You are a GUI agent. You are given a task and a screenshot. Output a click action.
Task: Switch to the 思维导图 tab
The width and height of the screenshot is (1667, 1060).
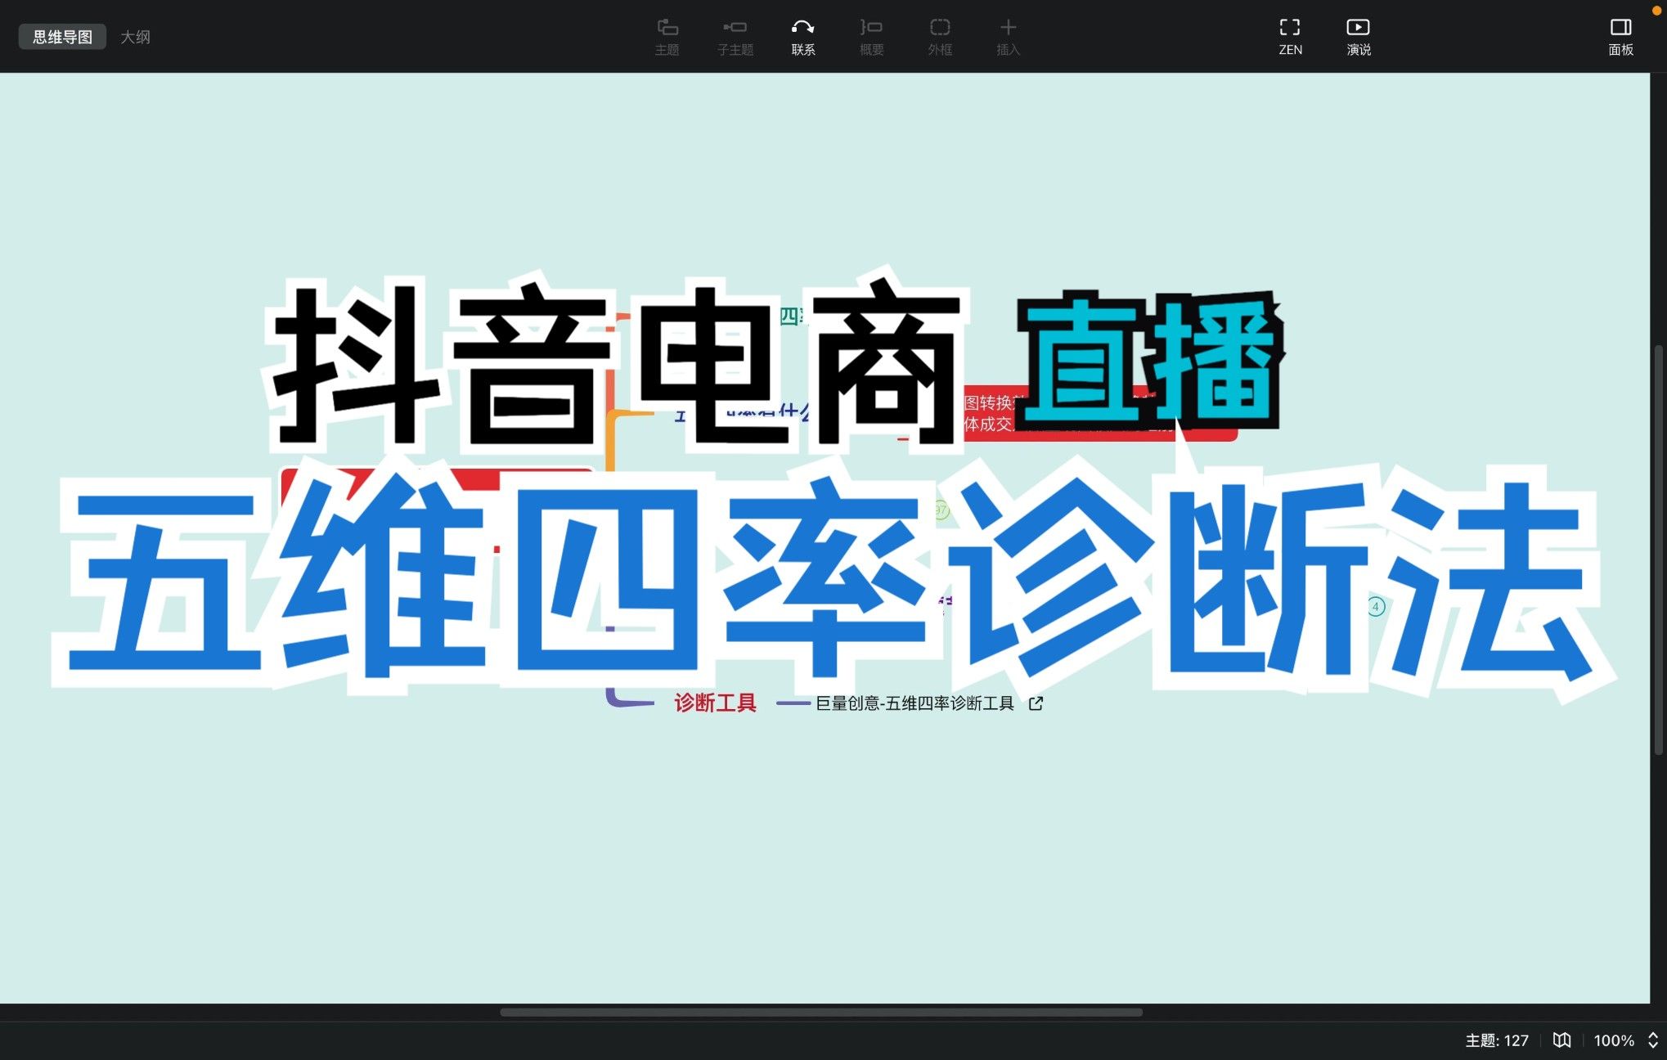coord(62,37)
